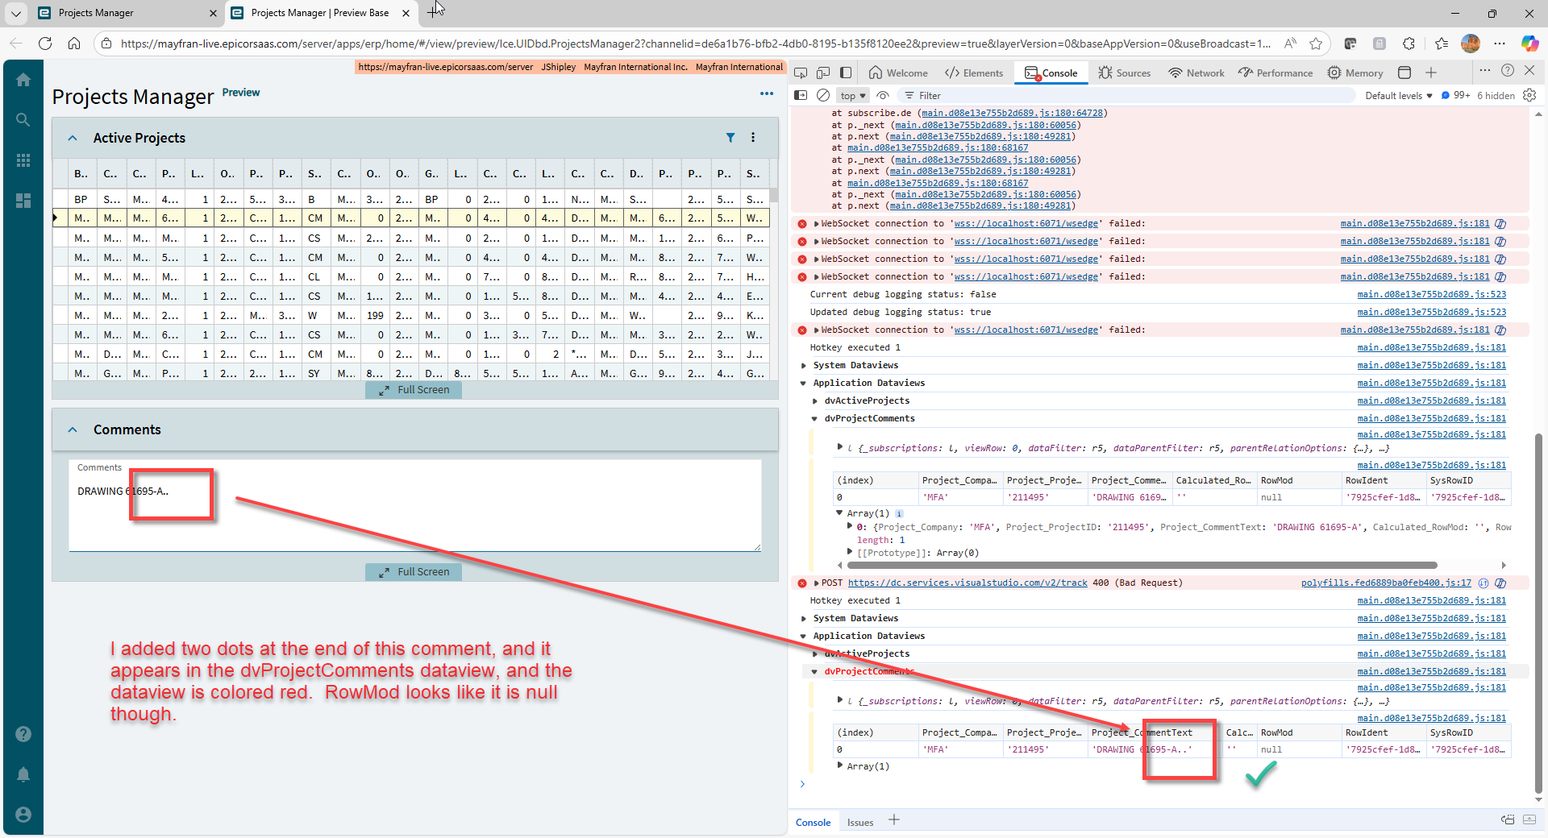The height and width of the screenshot is (838, 1548).
Task: Click the console vertical scrollbar
Action: click(x=1539, y=612)
